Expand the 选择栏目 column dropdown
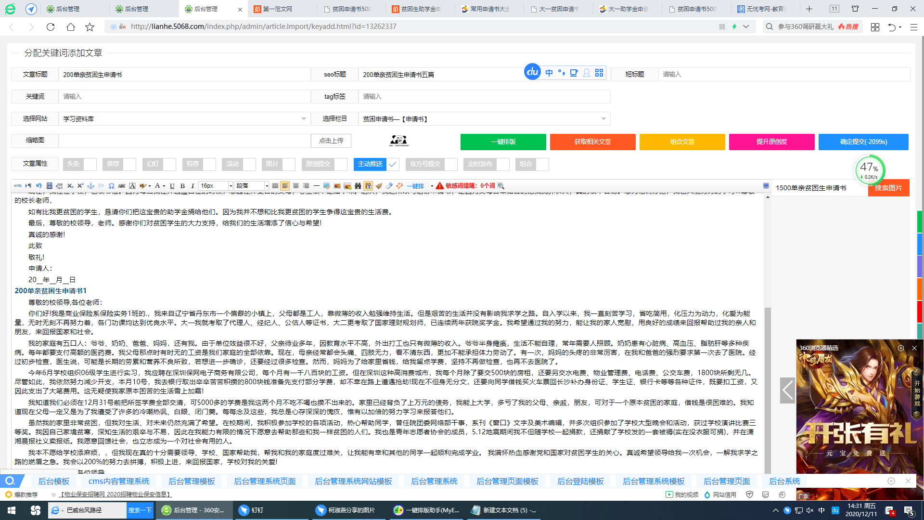924x520 pixels. click(603, 118)
